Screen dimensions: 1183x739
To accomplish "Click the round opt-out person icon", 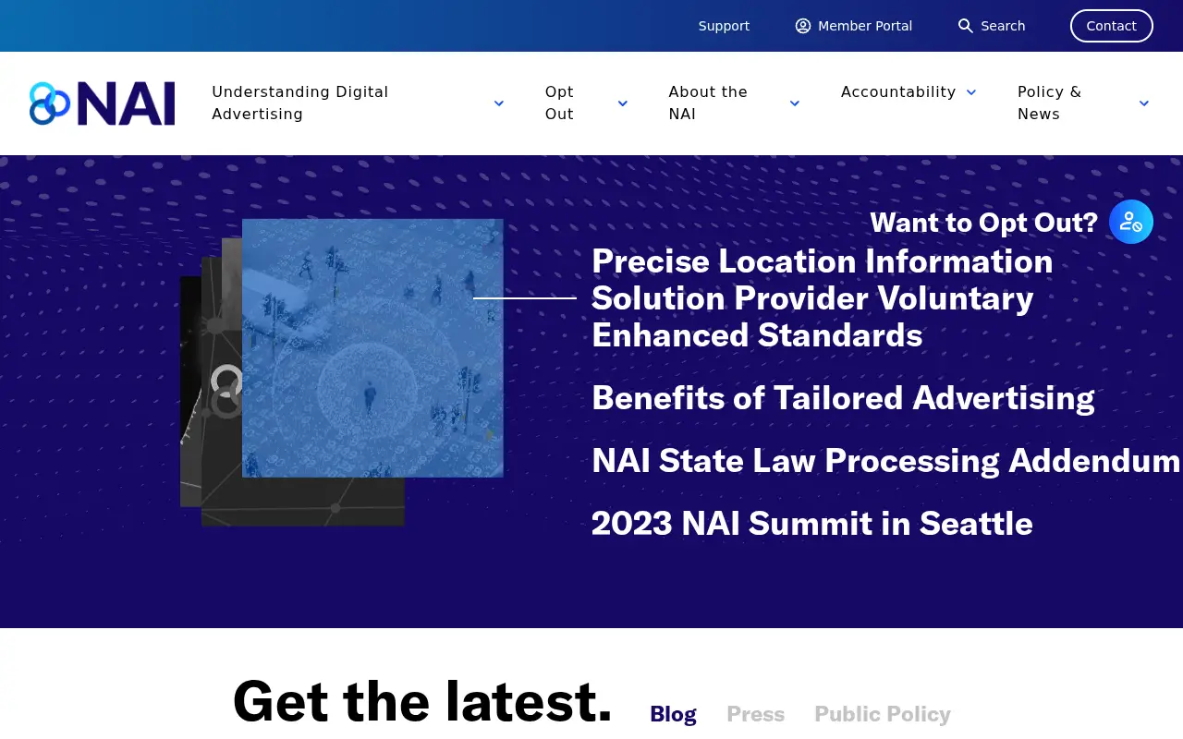I will pyautogui.click(x=1131, y=222).
